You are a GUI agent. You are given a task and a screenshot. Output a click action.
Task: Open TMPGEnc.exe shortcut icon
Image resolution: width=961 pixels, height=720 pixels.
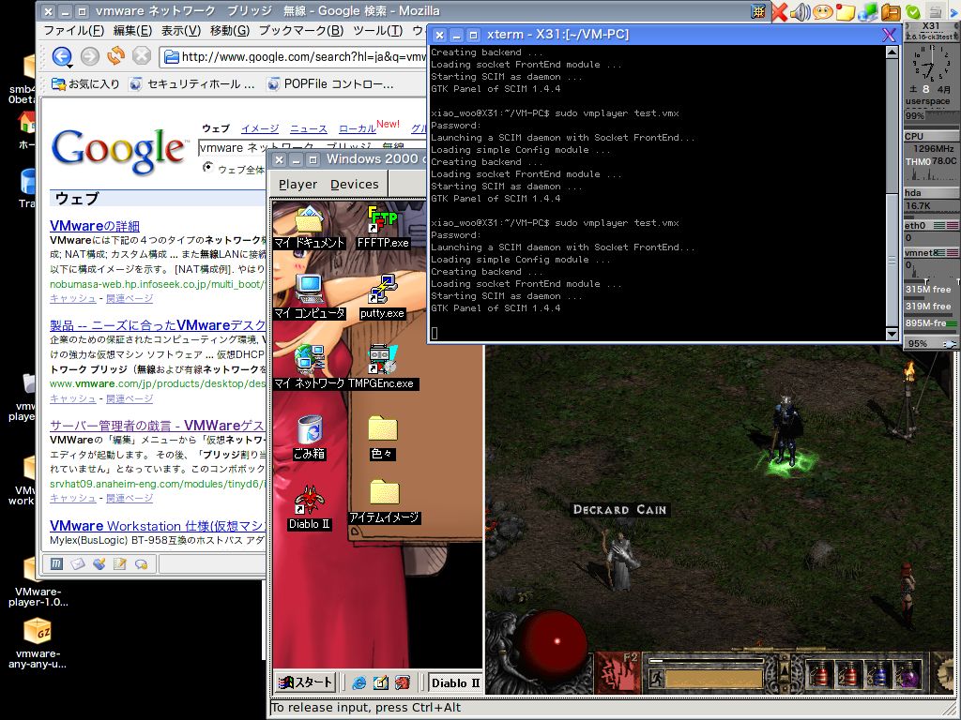[x=382, y=359]
